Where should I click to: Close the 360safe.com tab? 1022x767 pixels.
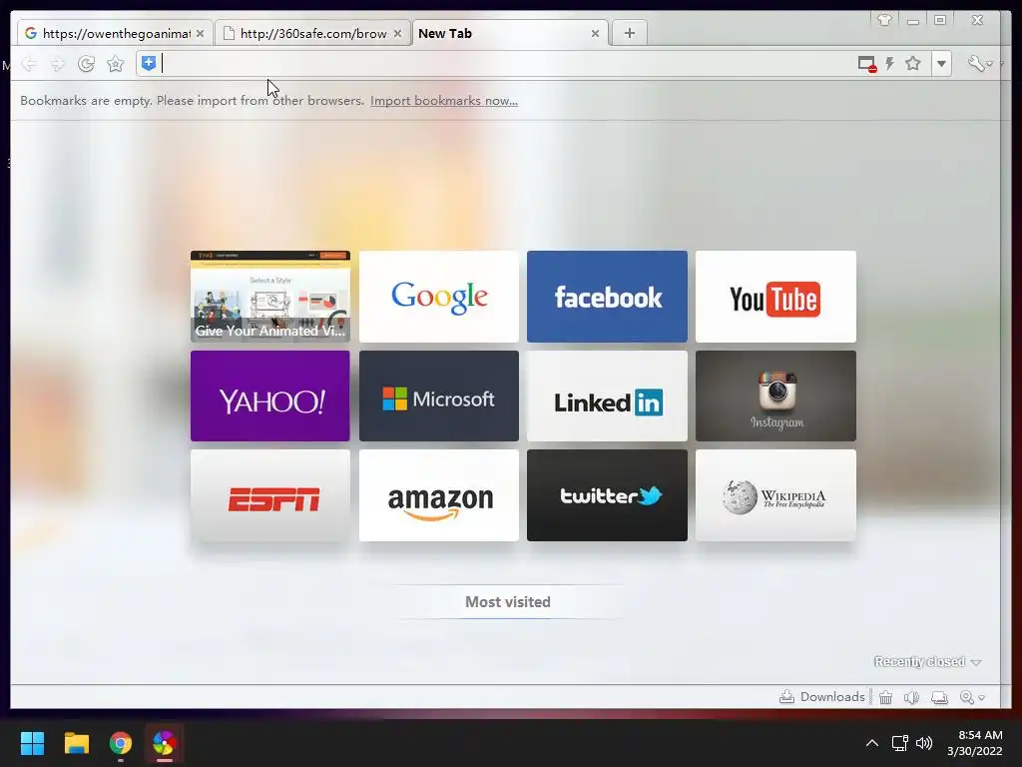pyautogui.click(x=397, y=33)
